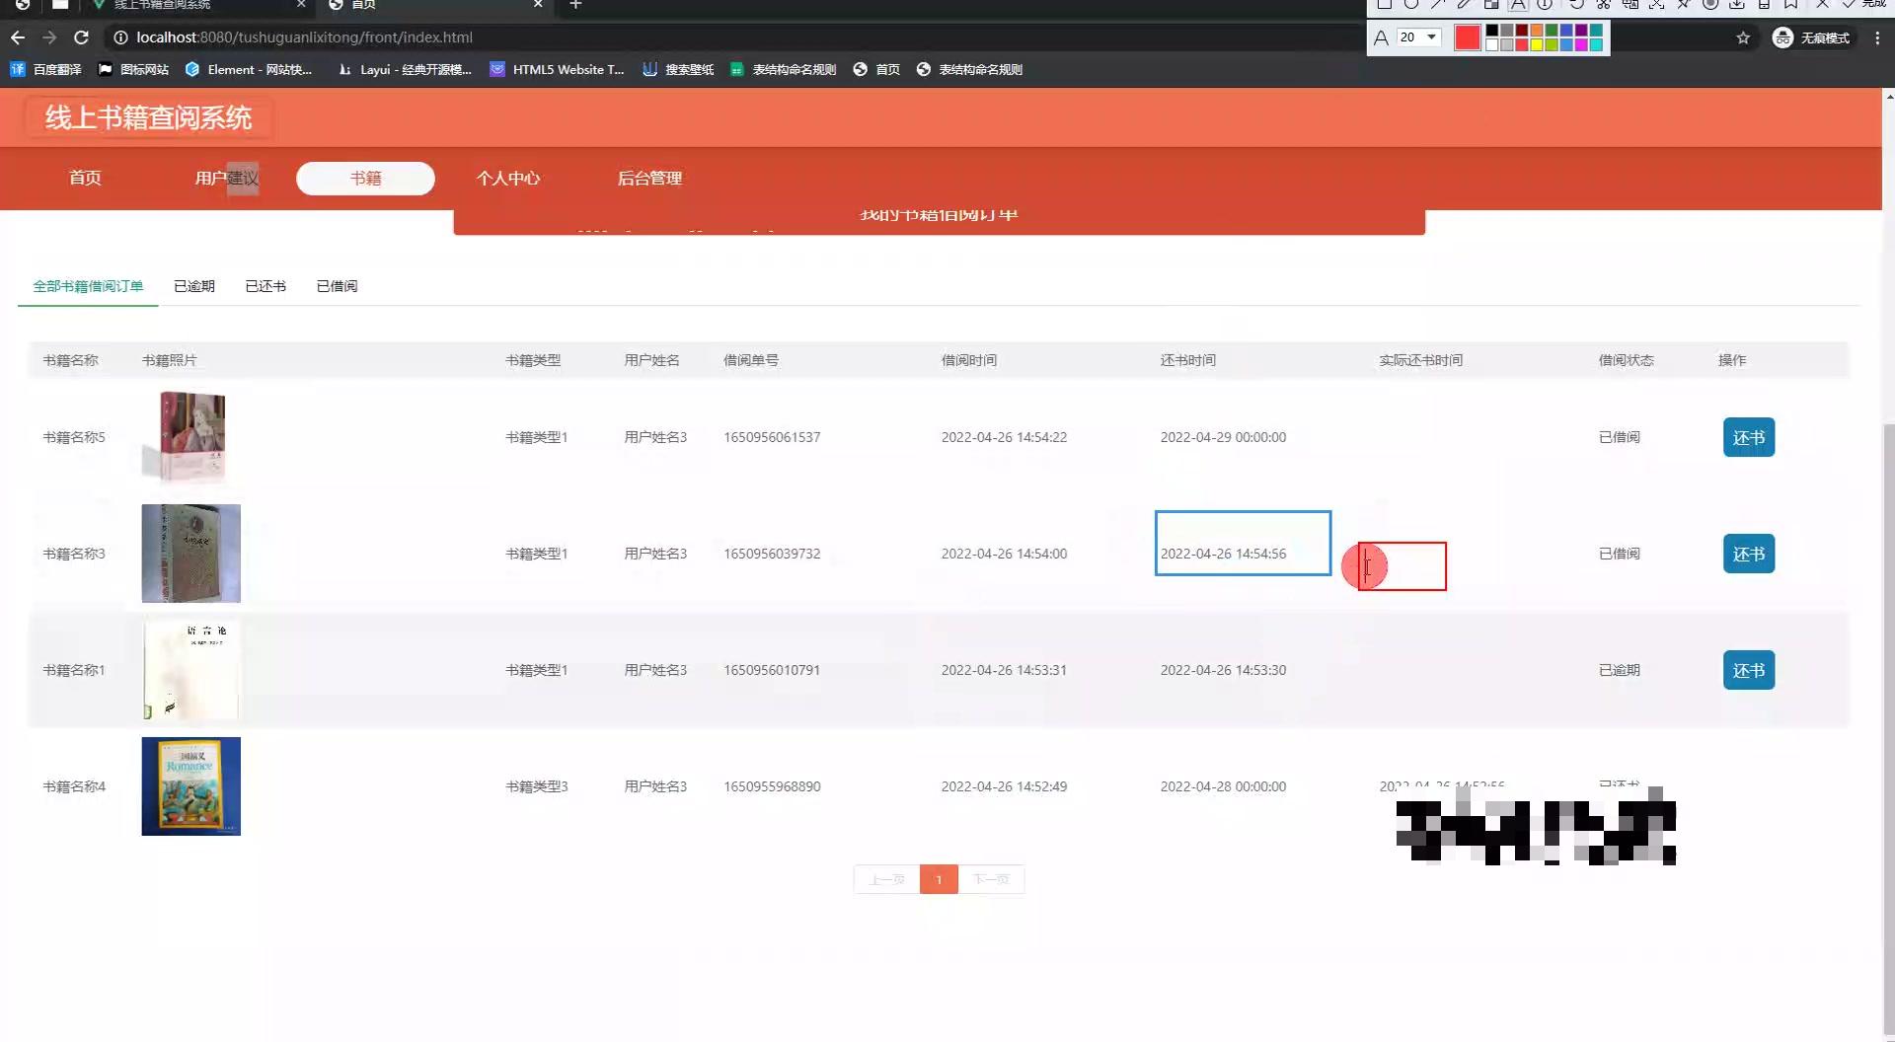Open the 个人中心 navigation menu

pyautogui.click(x=508, y=179)
